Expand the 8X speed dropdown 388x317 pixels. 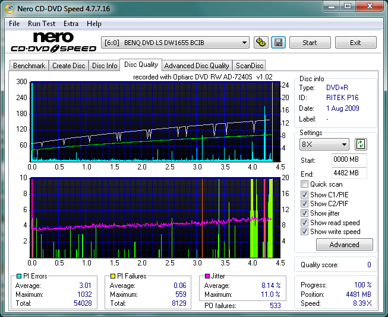[324, 144]
